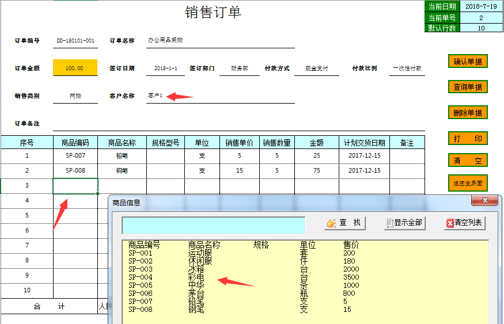Click the 销售类别 field 网购

pyautogui.click(x=75, y=96)
